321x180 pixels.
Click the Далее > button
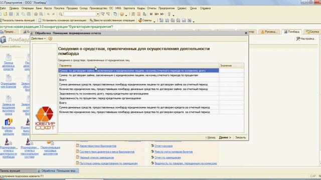(225, 137)
